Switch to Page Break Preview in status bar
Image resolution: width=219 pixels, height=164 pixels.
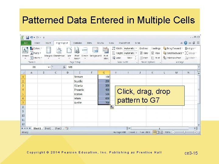tap(161, 132)
